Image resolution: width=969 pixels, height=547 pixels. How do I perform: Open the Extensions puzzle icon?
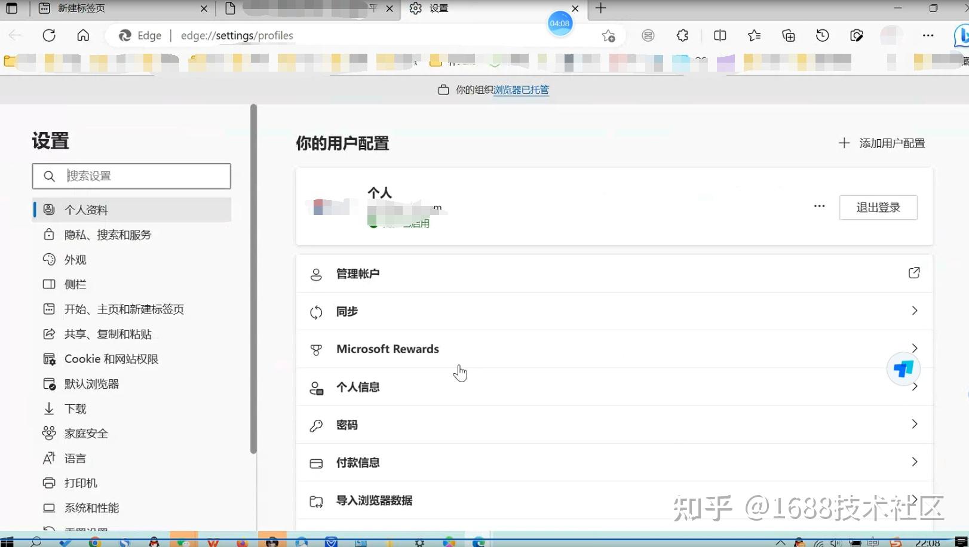coord(682,35)
